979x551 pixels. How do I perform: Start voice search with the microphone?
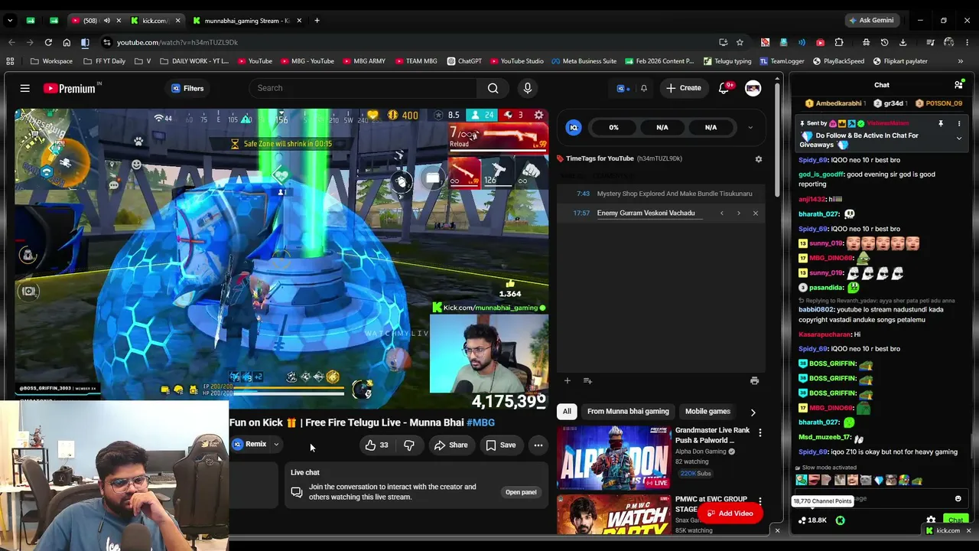tap(528, 89)
